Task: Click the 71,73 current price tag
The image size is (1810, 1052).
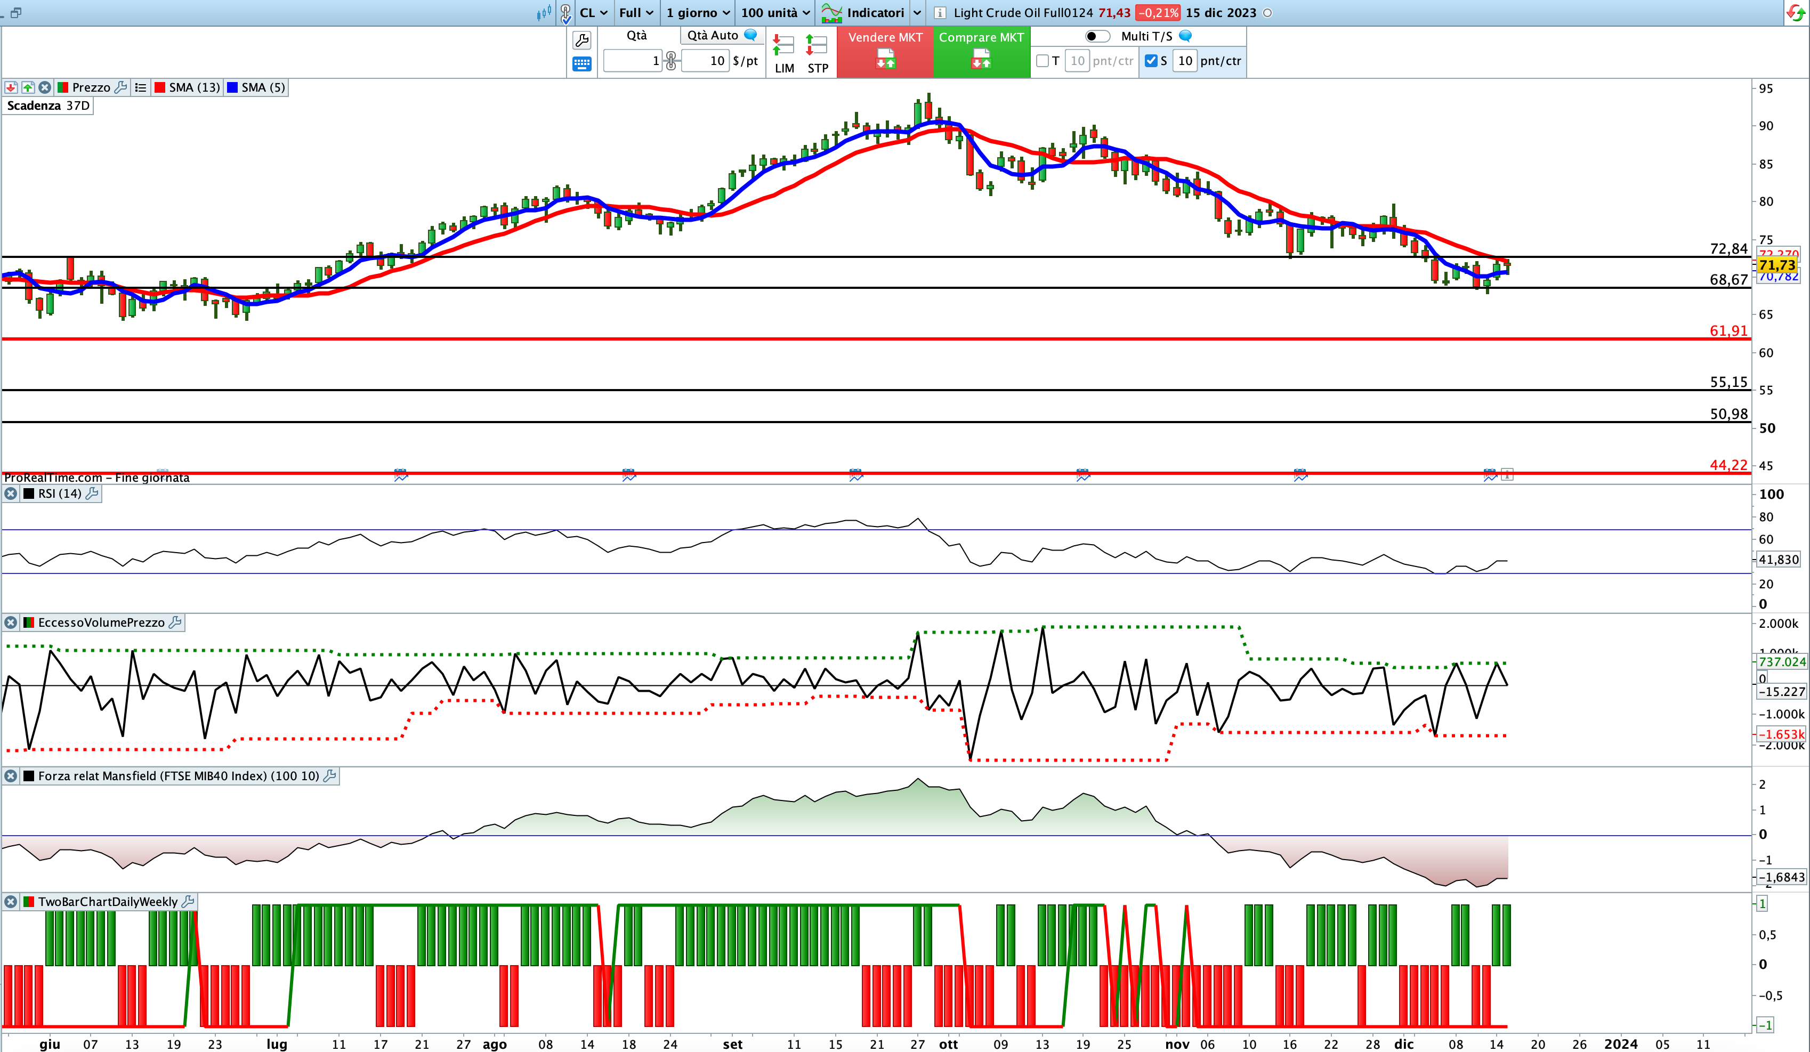Action: (x=1777, y=266)
